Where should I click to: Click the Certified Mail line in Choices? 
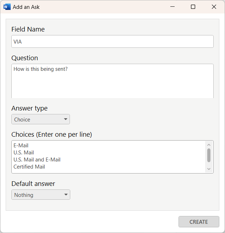tap(29, 167)
